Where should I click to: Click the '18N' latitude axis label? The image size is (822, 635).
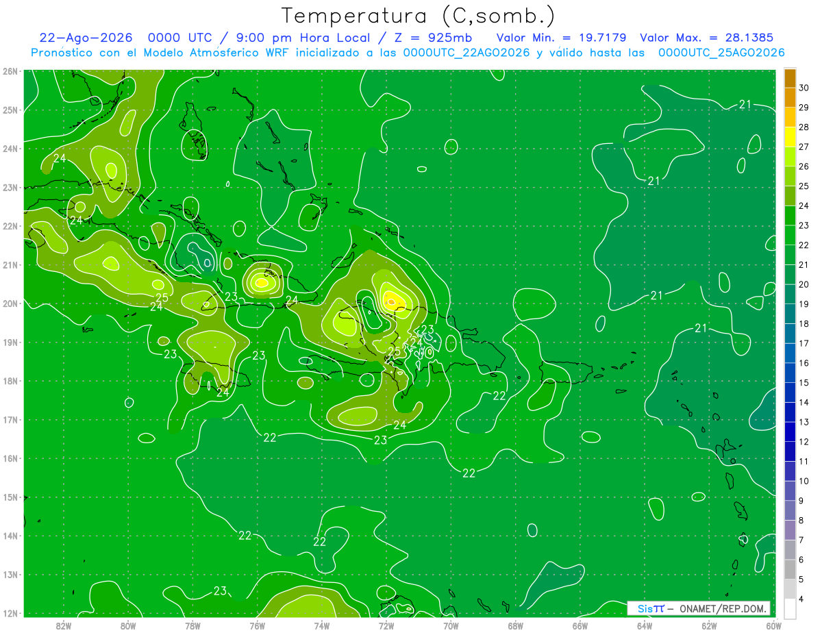(10, 381)
